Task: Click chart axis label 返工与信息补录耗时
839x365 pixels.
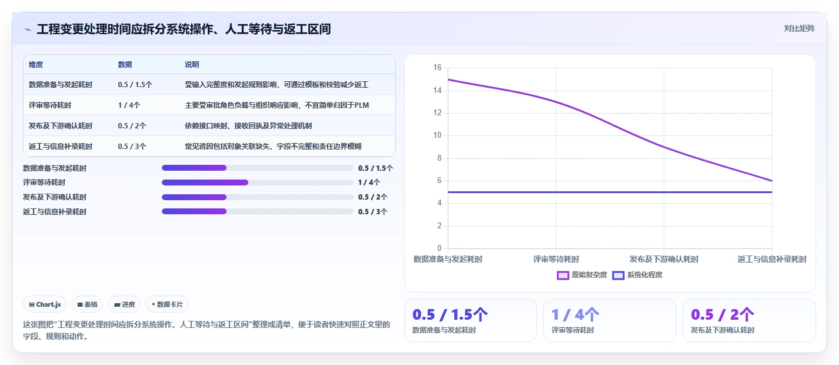Action: click(772, 259)
